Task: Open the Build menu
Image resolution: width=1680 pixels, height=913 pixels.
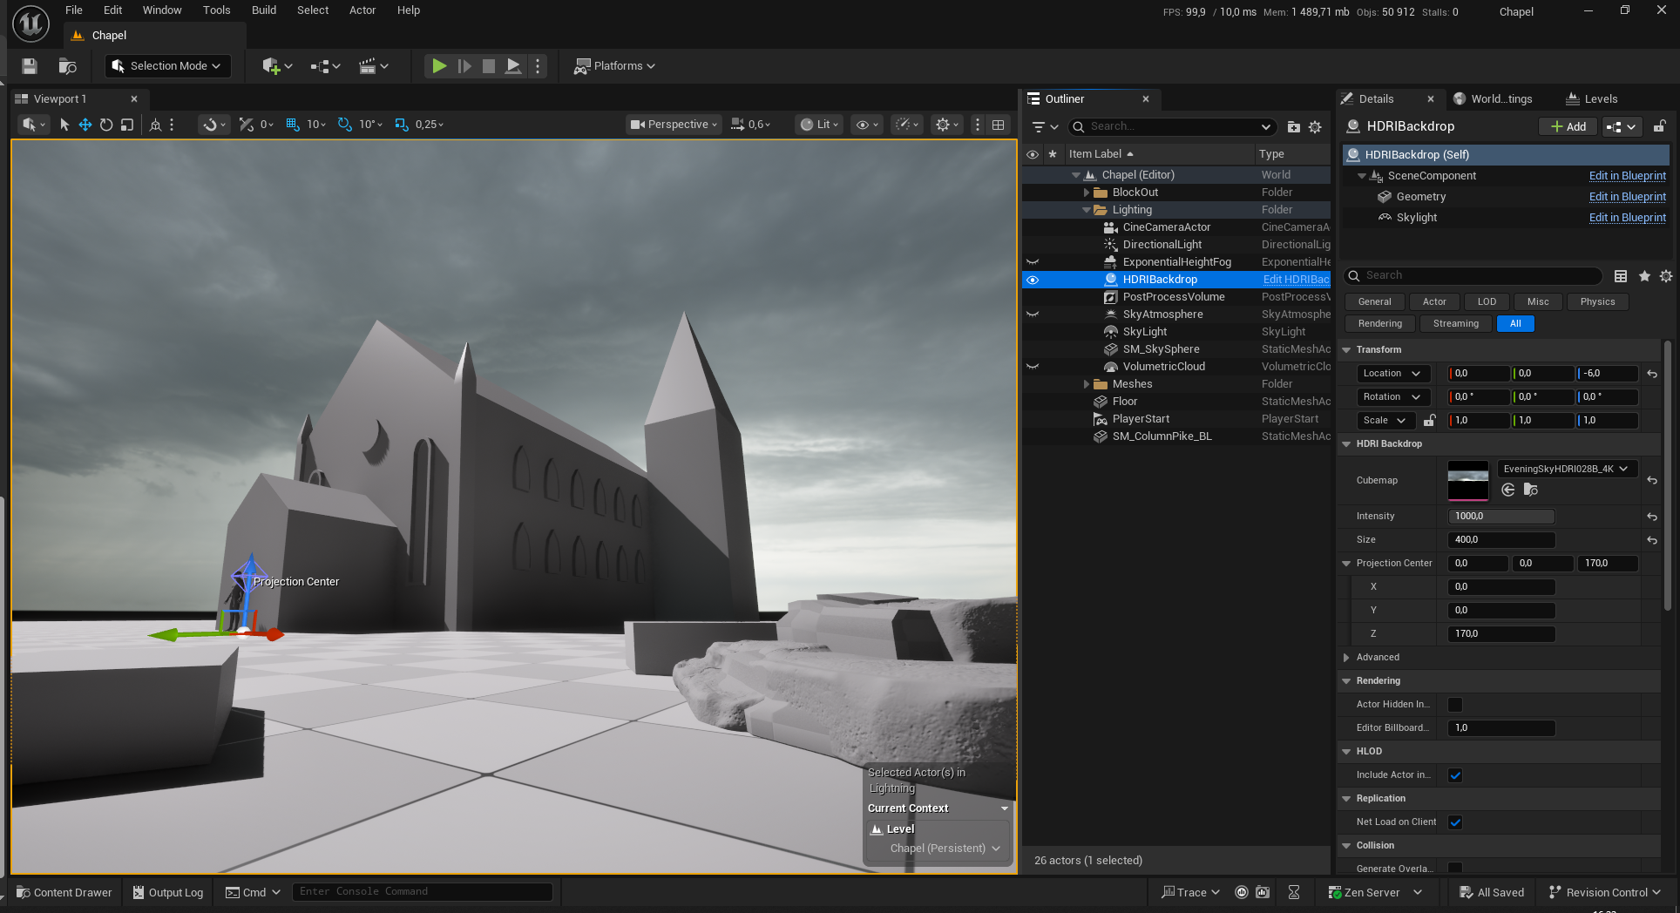Action: (264, 10)
